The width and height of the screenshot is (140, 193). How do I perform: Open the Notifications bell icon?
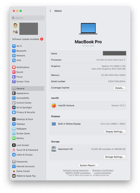click(14, 67)
